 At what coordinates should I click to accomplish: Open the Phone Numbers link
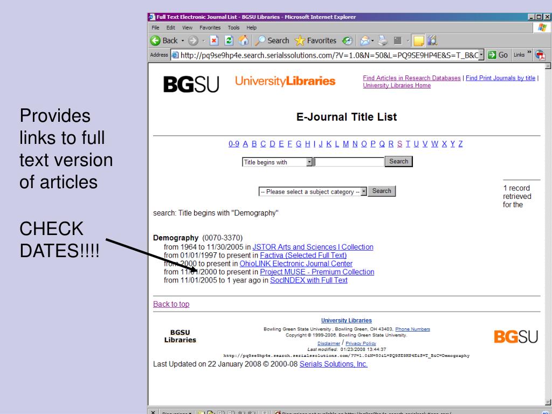point(412,329)
